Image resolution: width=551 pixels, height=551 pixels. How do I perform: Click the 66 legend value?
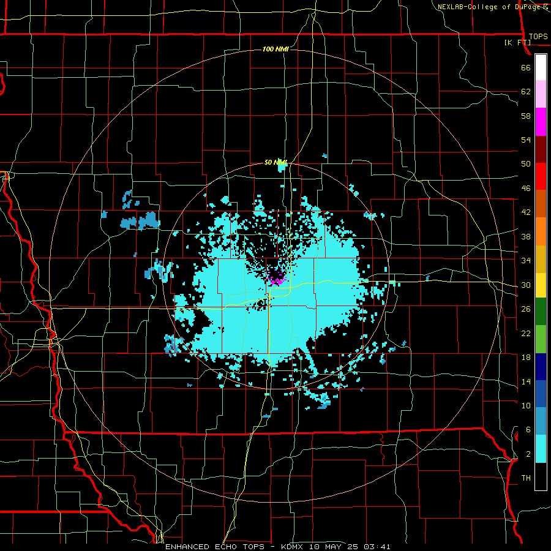526,67
